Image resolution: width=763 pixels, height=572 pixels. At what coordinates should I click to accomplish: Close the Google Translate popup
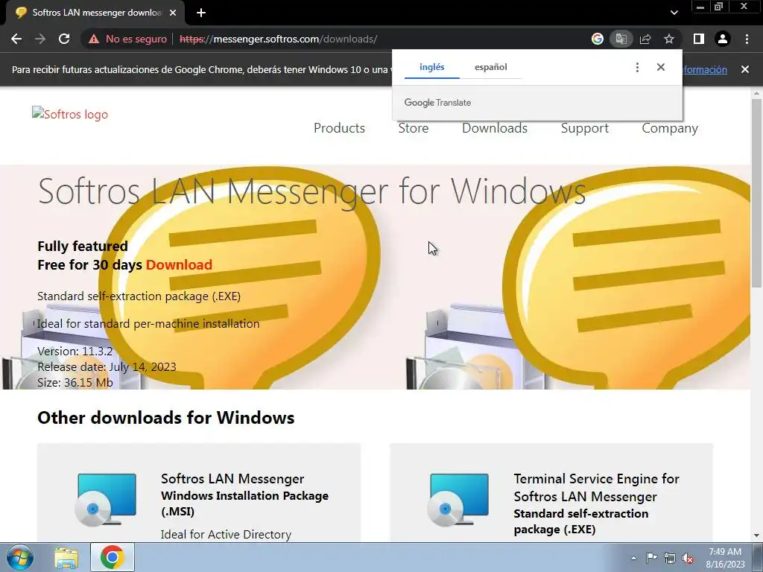(x=660, y=67)
